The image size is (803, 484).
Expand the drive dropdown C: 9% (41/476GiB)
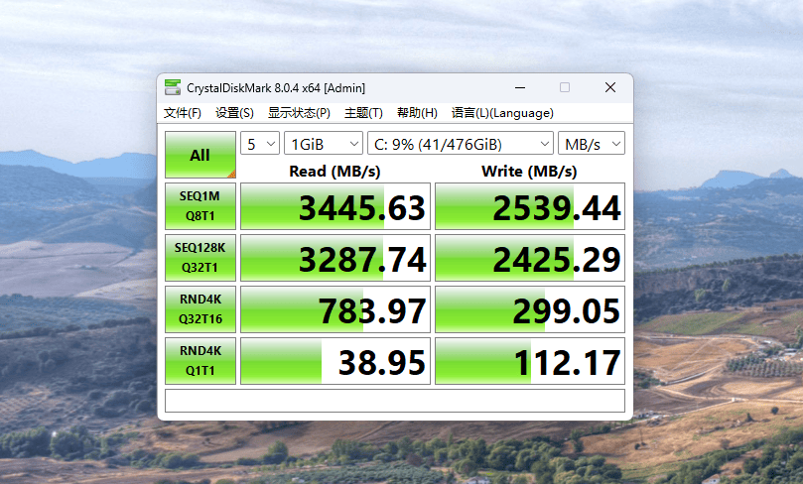pos(461,143)
